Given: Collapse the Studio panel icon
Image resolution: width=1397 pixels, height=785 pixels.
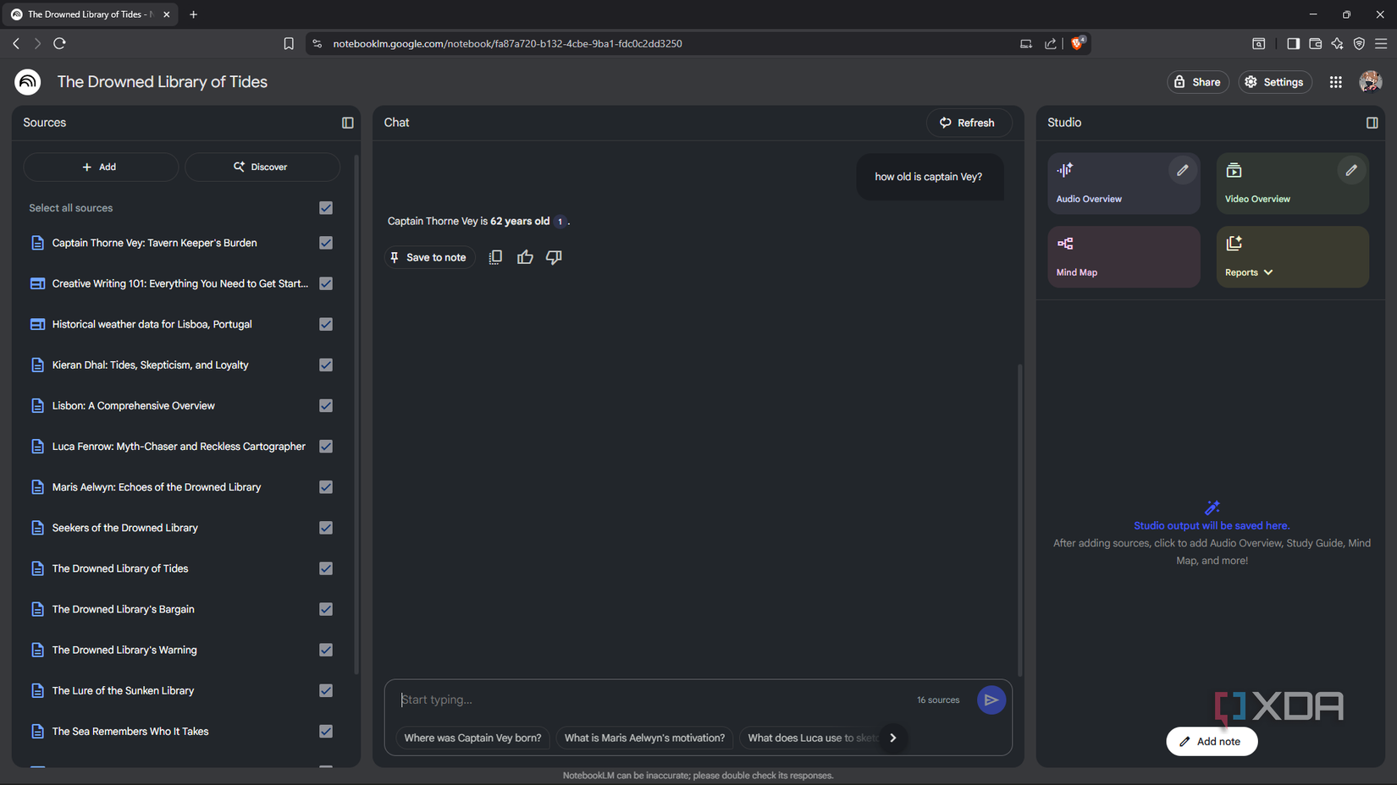Looking at the screenshot, I should 1372,123.
